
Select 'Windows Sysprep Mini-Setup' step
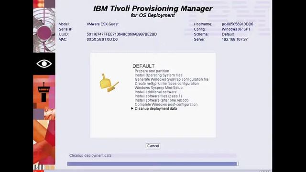tap(158, 88)
